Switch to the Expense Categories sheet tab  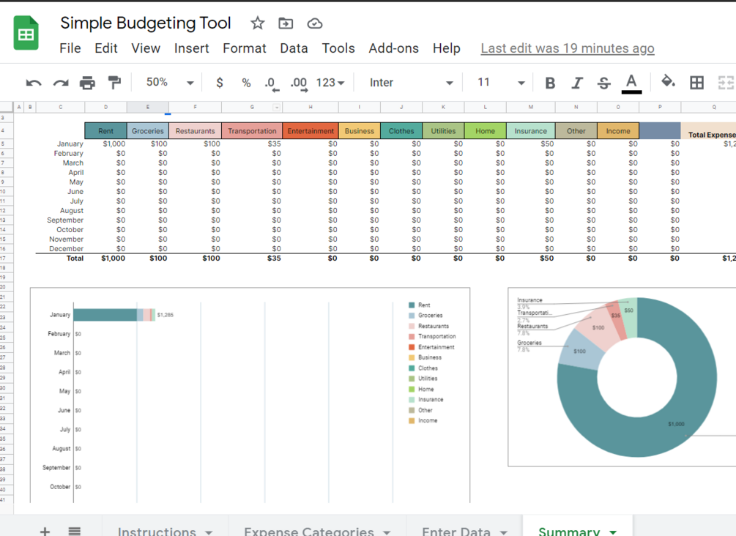(x=309, y=531)
